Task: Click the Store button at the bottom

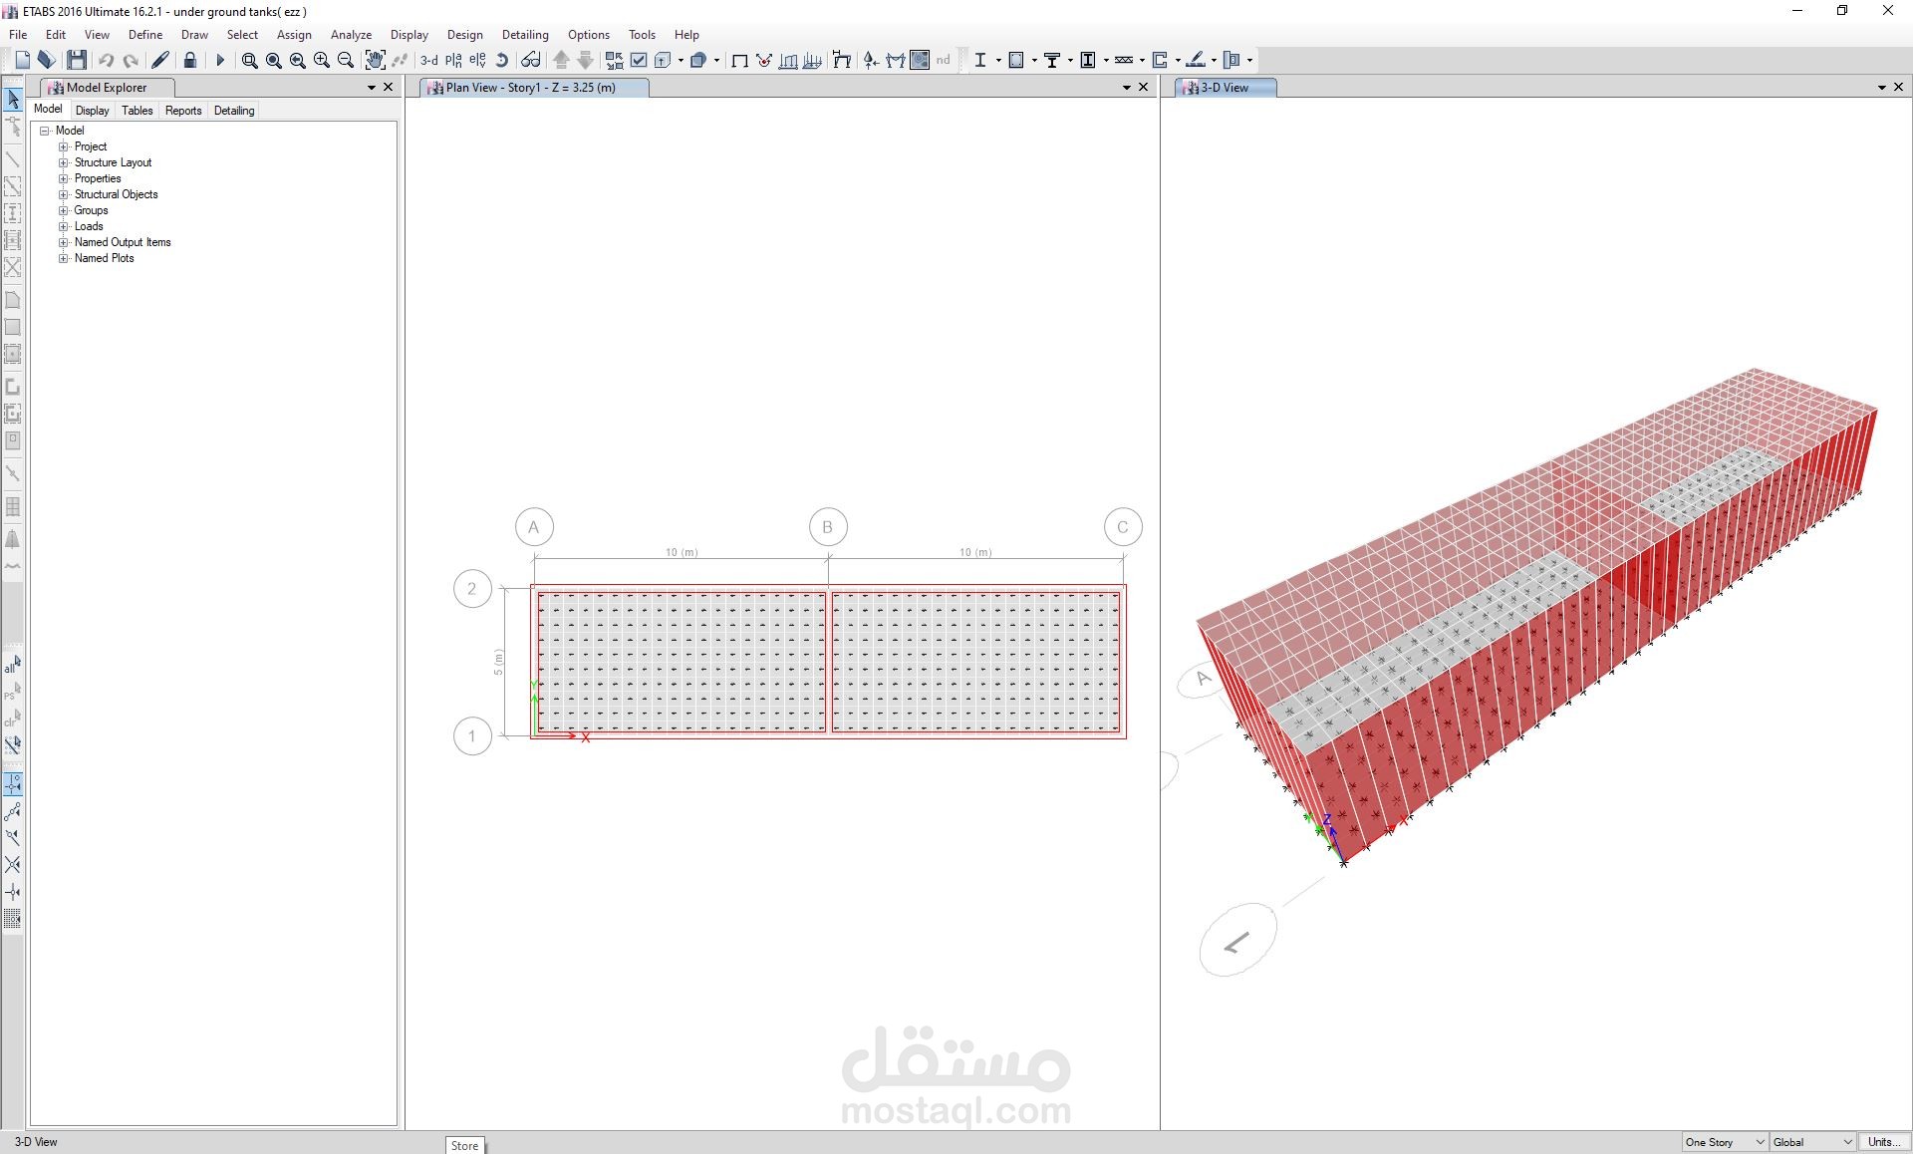Action: tap(465, 1145)
